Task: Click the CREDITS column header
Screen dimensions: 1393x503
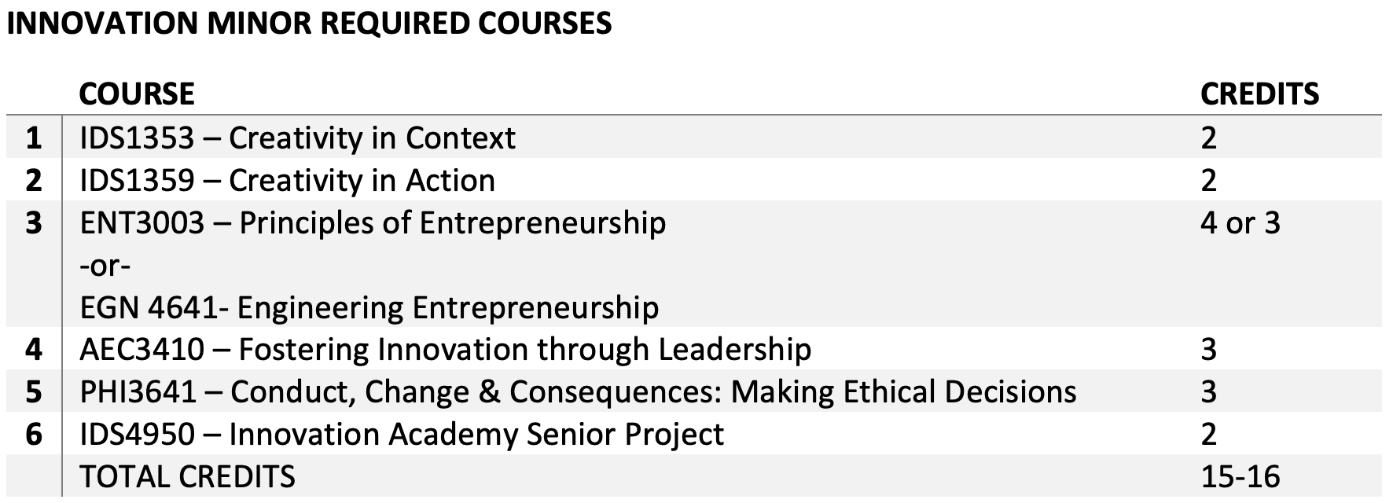Action: click(x=1259, y=94)
